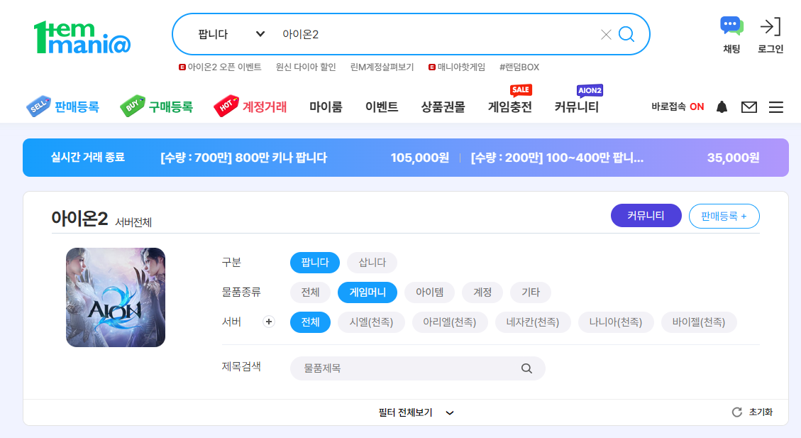The image size is (801, 438).
Task: Click the AION2 badge above 커뮤니티
Action: (x=590, y=90)
